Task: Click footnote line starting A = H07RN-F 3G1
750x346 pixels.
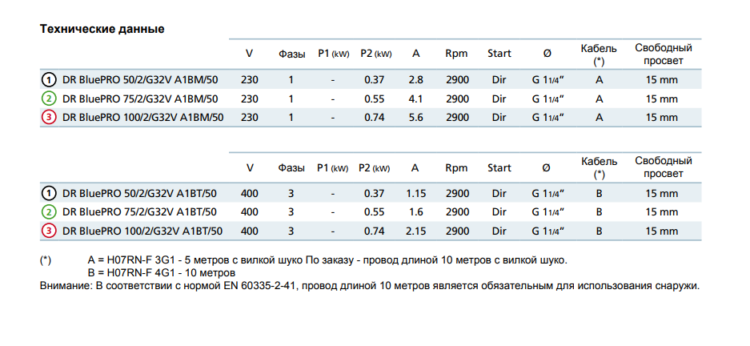Action: click(x=327, y=260)
